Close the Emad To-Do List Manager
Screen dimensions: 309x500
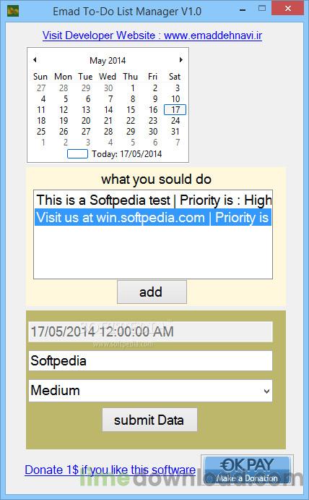click(x=287, y=9)
